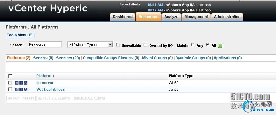Screen dimensions: 276x115
Task: Switch to Dynamic Groups (0) view
Action: [193, 58]
